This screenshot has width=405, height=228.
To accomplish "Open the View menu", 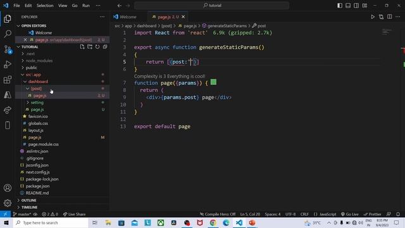I will click(x=63, y=6).
